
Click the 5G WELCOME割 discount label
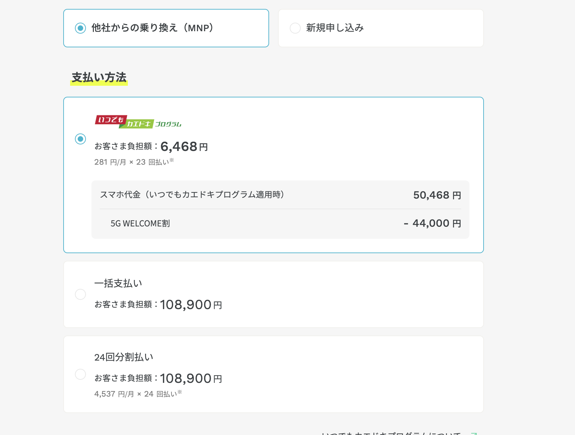(x=140, y=224)
